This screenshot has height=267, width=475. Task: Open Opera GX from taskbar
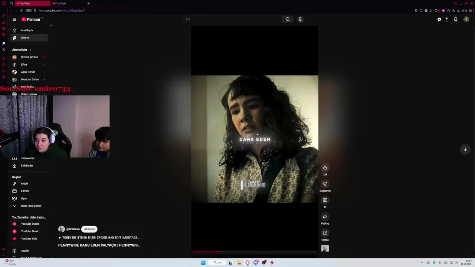(x=248, y=263)
